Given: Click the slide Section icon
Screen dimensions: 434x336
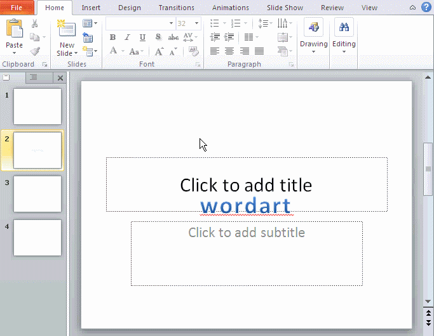Looking at the screenshot, I should [x=88, y=51].
